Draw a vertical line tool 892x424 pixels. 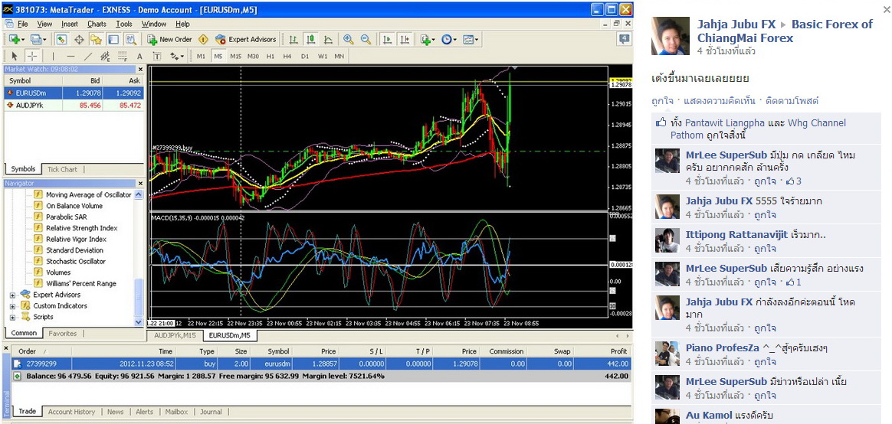[x=53, y=57]
